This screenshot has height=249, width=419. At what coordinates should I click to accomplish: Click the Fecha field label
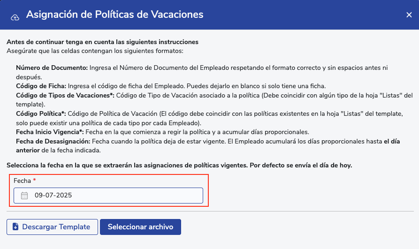point(22,181)
